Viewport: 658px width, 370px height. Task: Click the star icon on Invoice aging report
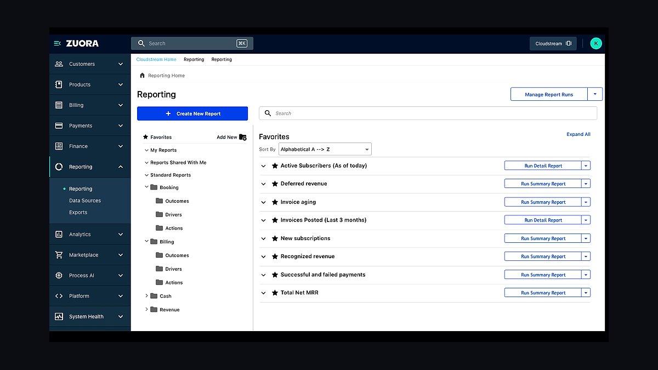tap(275, 202)
